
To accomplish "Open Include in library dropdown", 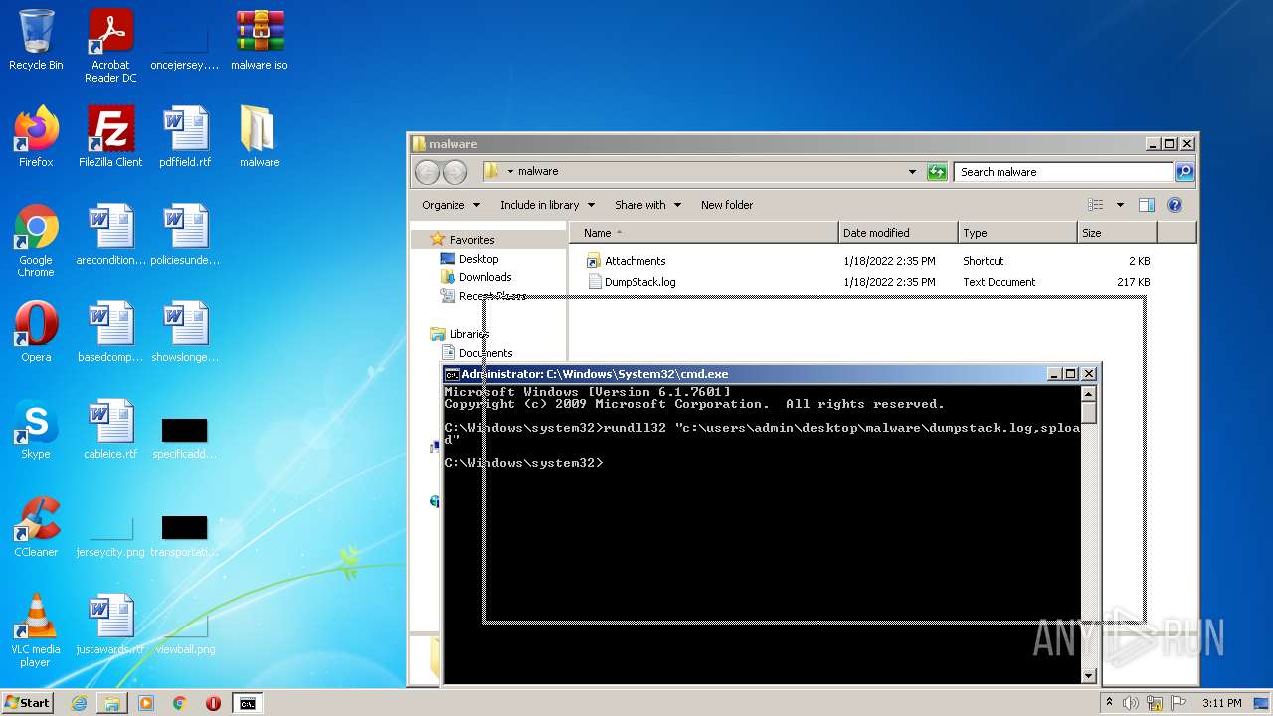I will (x=547, y=205).
